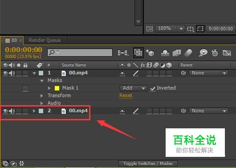
Task: Click Toggle Switches / Modes button
Action: pos(148,164)
